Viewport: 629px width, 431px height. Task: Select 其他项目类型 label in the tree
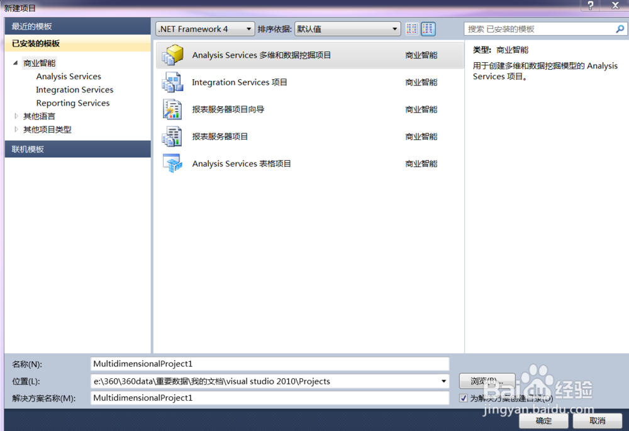(47, 129)
